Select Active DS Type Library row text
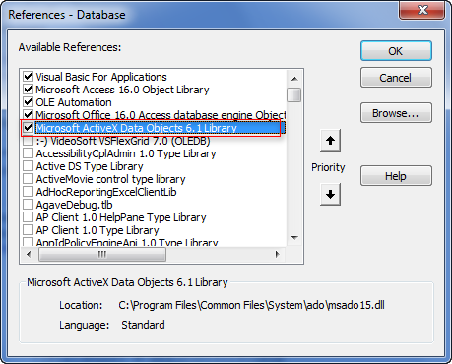 click(x=90, y=166)
